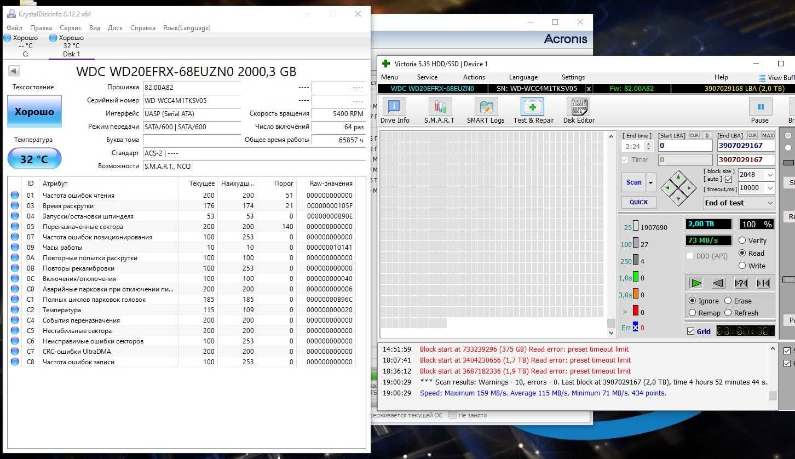Image resolution: width=795 pixels, height=459 pixels.
Task: Select the Write radio button
Action: pos(742,266)
